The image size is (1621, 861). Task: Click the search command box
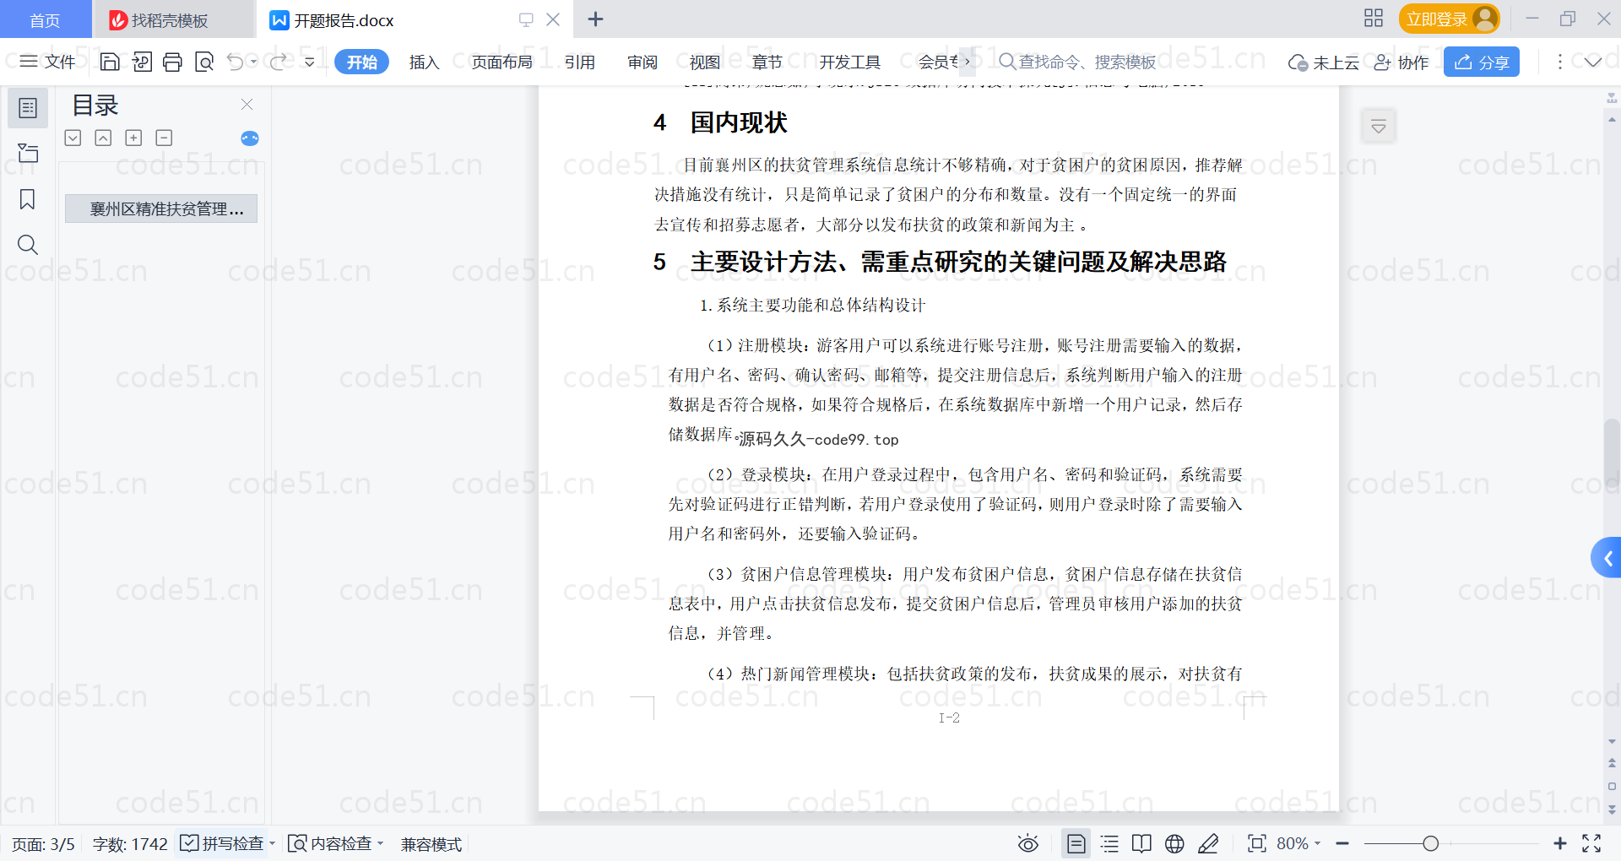(1077, 62)
